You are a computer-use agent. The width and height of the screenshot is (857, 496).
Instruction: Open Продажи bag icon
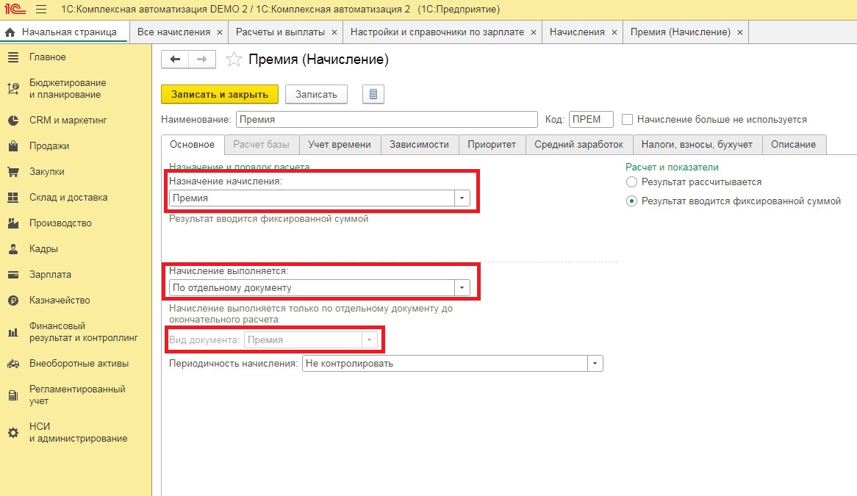pos(13,145)
